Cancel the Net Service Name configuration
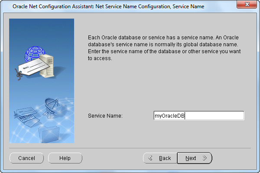260x173 pixels. click(27, 158)
